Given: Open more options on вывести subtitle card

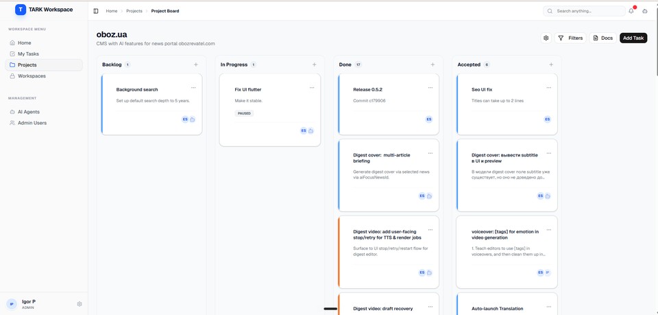Looking at the screenshot, I should (x=549, y=153).
